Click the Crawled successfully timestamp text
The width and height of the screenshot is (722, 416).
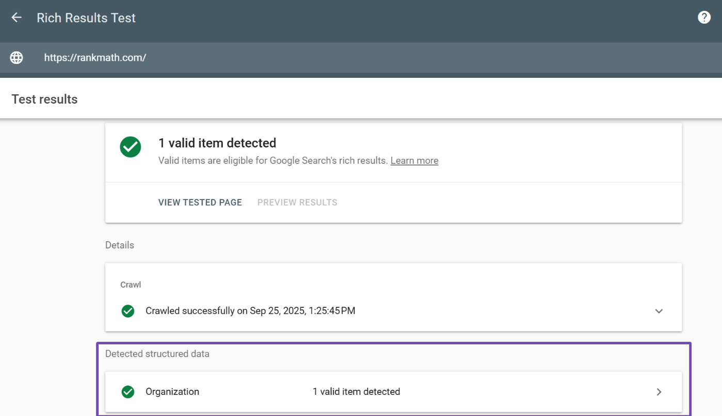[x=250, y=311]
